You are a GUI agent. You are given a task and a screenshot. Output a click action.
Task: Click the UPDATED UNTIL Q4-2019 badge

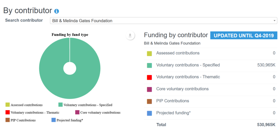point(244,36)
